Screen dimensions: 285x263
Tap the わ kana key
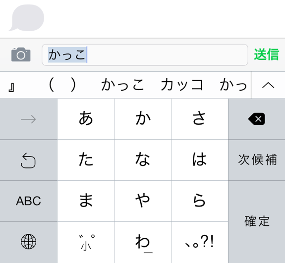pos(143,242)
